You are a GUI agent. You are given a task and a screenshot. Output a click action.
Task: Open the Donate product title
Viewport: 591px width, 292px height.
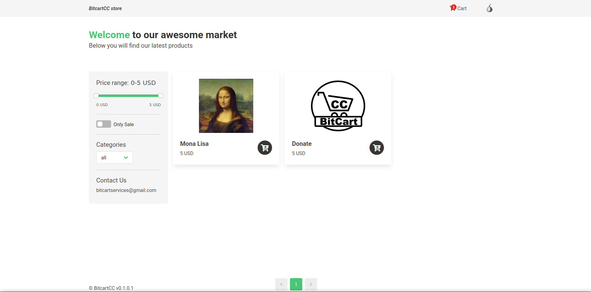[x=302, y=144]
